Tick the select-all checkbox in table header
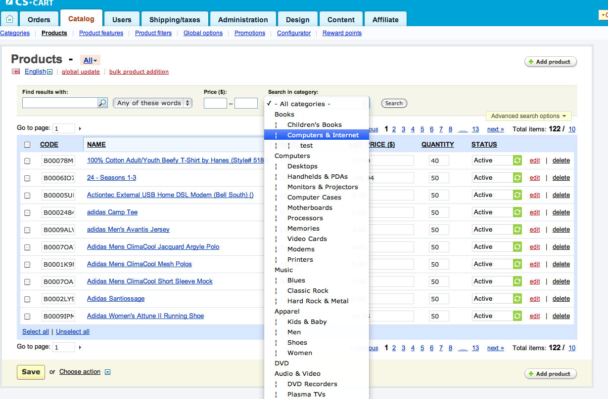The height and width of the screenshot is (399, 608). click(x=27, y=145)
